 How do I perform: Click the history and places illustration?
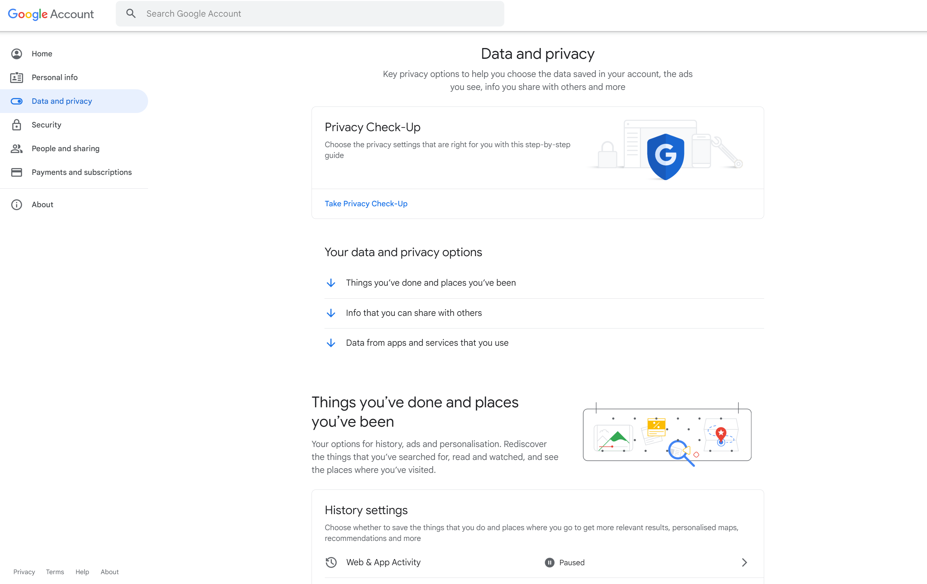coord(667,434)
